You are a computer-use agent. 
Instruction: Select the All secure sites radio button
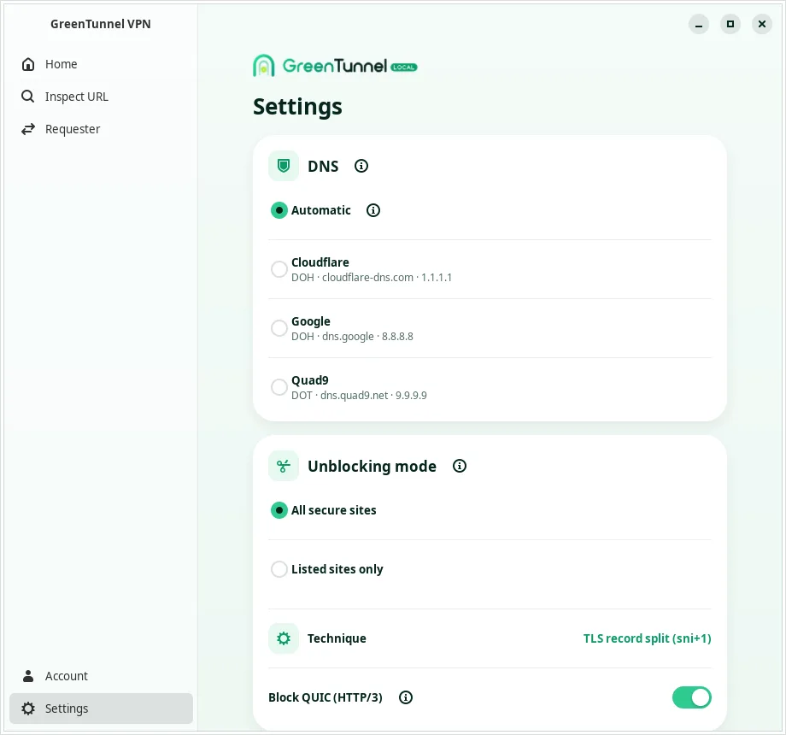[279, 510]
